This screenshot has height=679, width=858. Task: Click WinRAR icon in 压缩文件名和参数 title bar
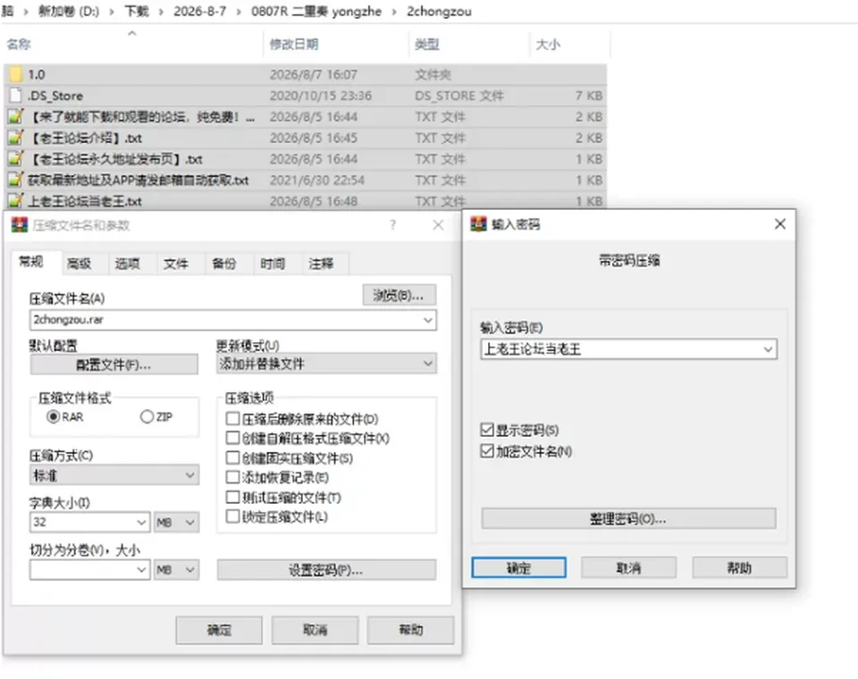tap(20, 225)
